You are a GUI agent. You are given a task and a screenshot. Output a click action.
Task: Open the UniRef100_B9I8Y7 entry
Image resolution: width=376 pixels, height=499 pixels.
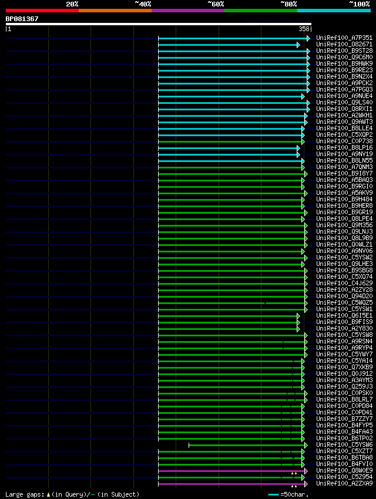pyautogui.click(x=344, y=173)
